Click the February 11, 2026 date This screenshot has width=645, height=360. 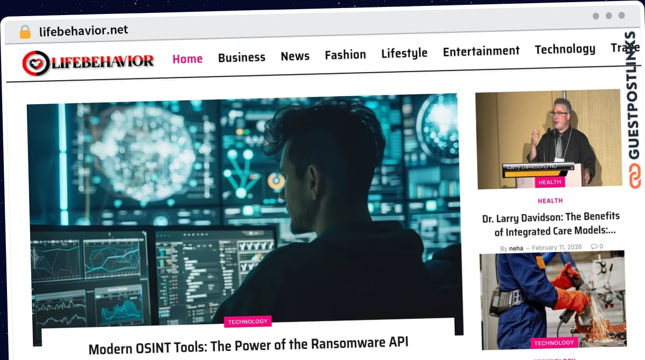click(557, 247)
